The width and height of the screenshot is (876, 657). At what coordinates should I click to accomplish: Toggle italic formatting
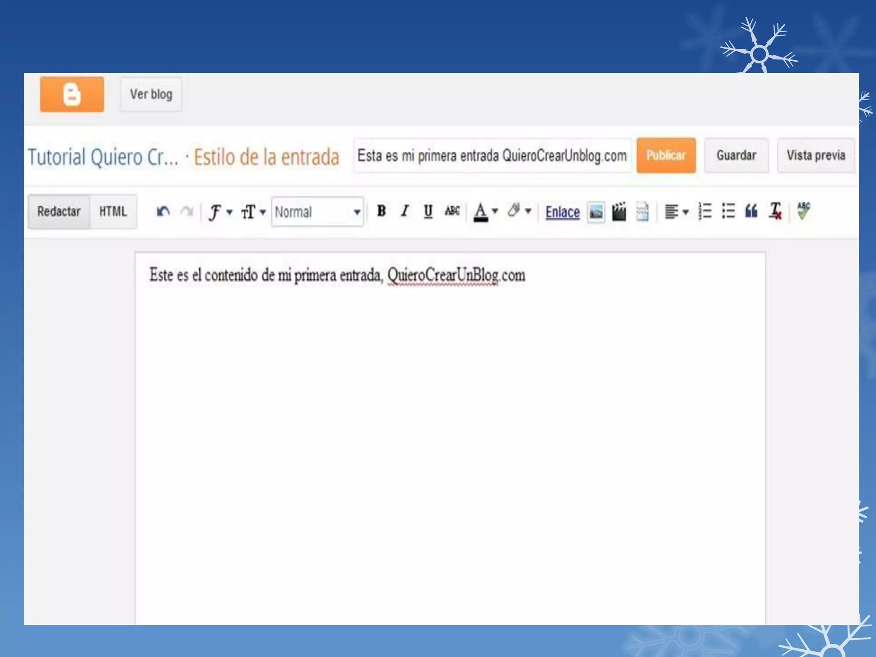click(x=405, y=211)
